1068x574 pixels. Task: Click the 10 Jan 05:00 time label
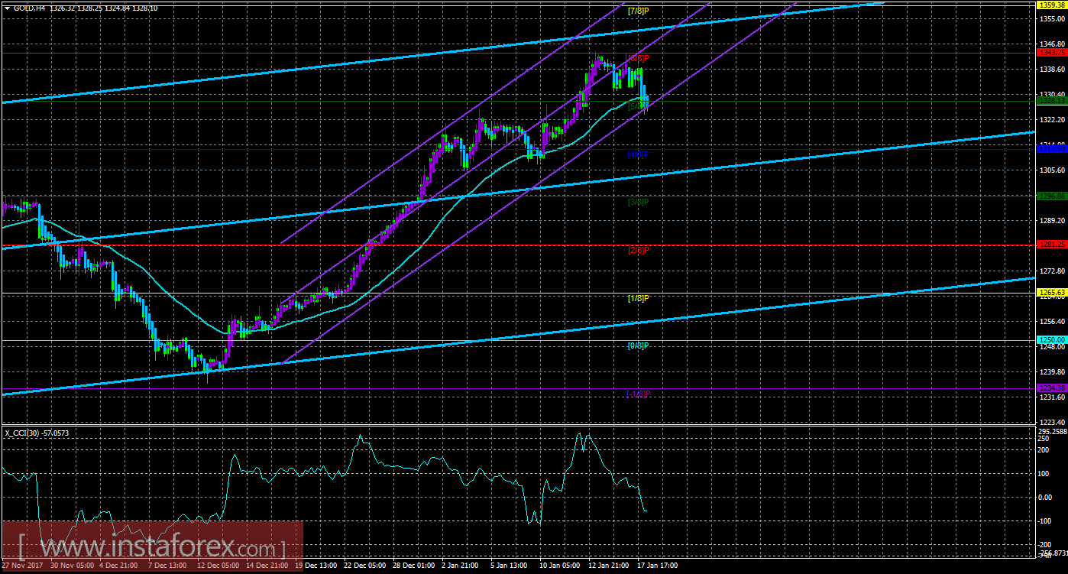(x=559, y=566)
